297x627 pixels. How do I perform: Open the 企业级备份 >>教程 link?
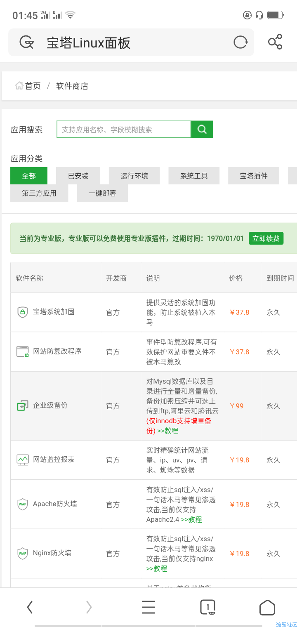[168, 431]
